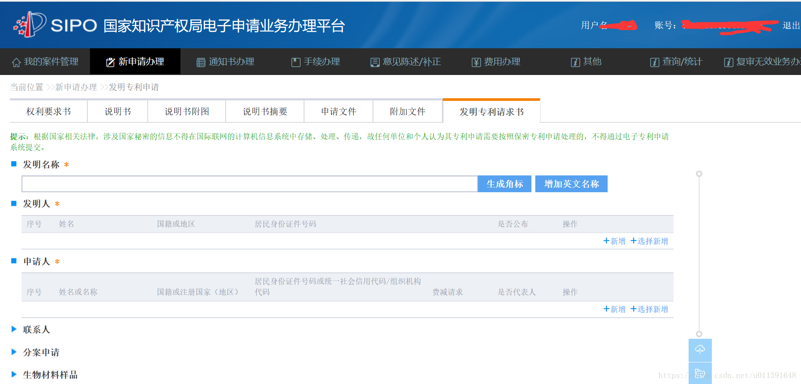Viewport: 801px width, 384px height.
Task: Click +新增 under 申请人 table
Action: tap(615, 309)
